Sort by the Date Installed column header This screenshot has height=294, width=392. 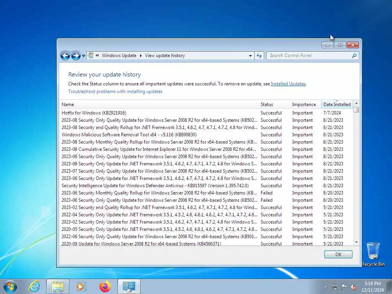tap(337, 105)
